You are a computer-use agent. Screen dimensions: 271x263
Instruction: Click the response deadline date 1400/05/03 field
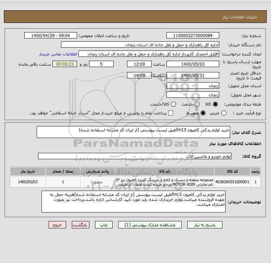click(x=193, y=64)
